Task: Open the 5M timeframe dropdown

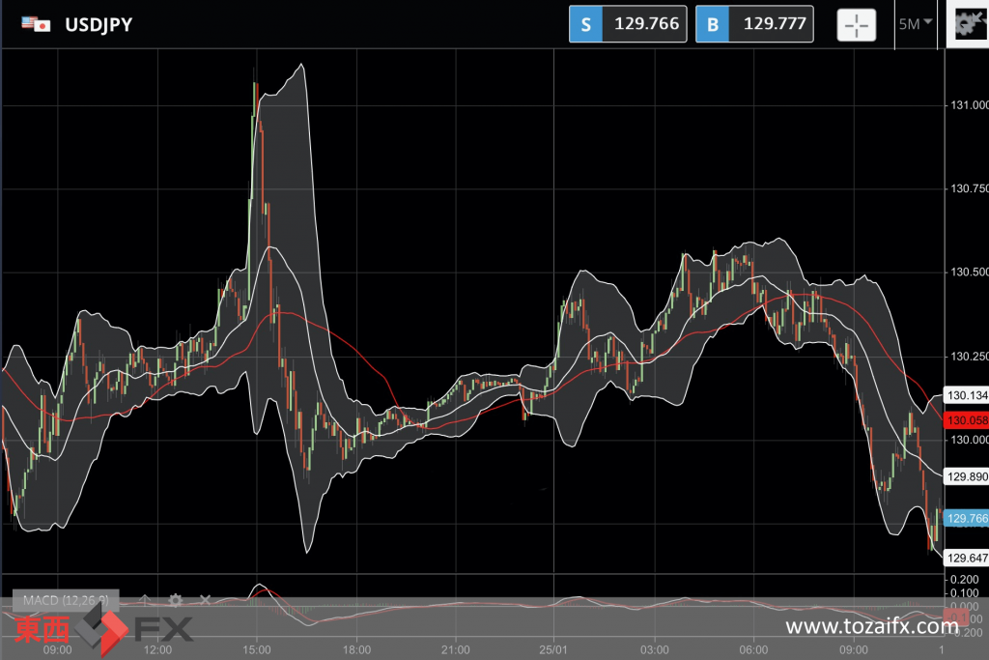Action: click(x=915, y=24)
